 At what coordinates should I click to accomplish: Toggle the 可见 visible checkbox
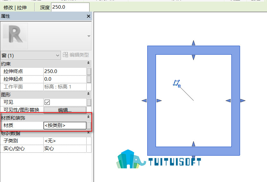(x=47, y=102)
